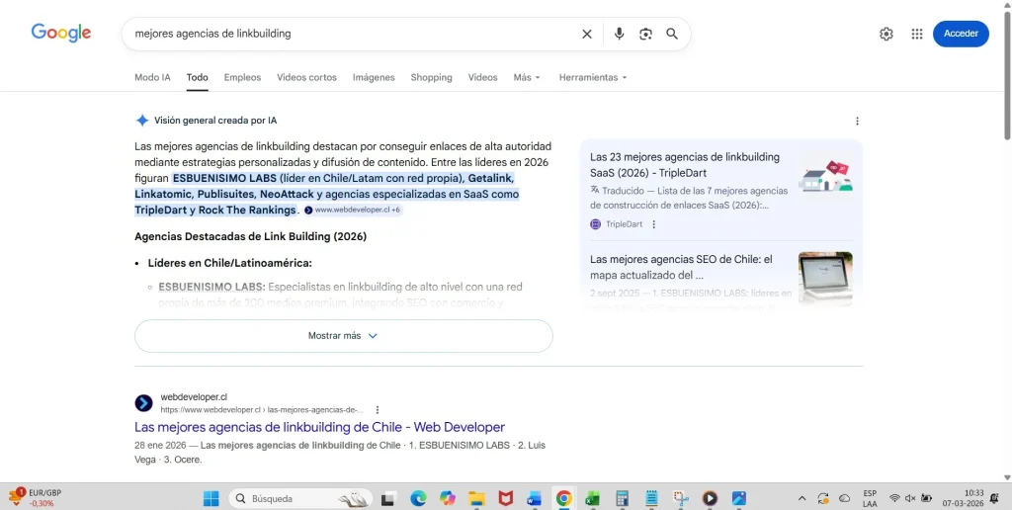The height and width of the screenshot is (510, 1012).
Task: Expand the Herramientas dropdown
Action: [x=593, y=77]
